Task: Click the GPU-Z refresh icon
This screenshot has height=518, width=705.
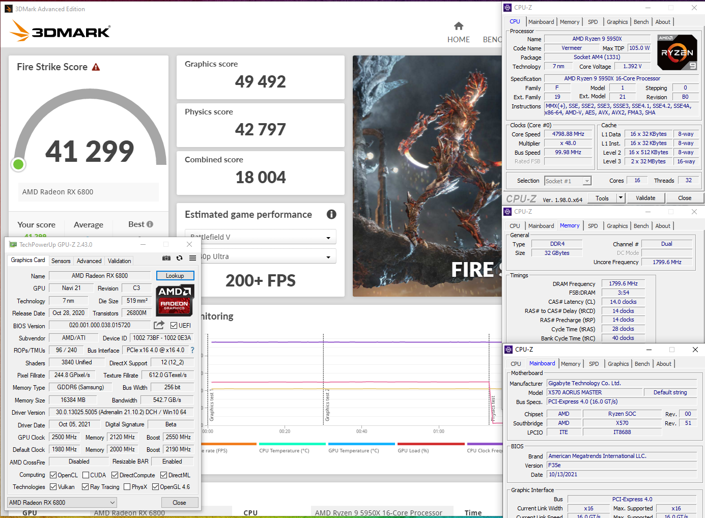Action: (x=179, y=258)
